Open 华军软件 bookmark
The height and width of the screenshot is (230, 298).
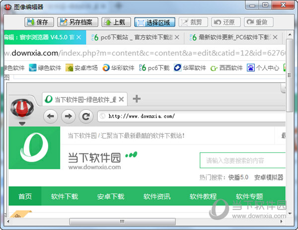pos(190,68)
